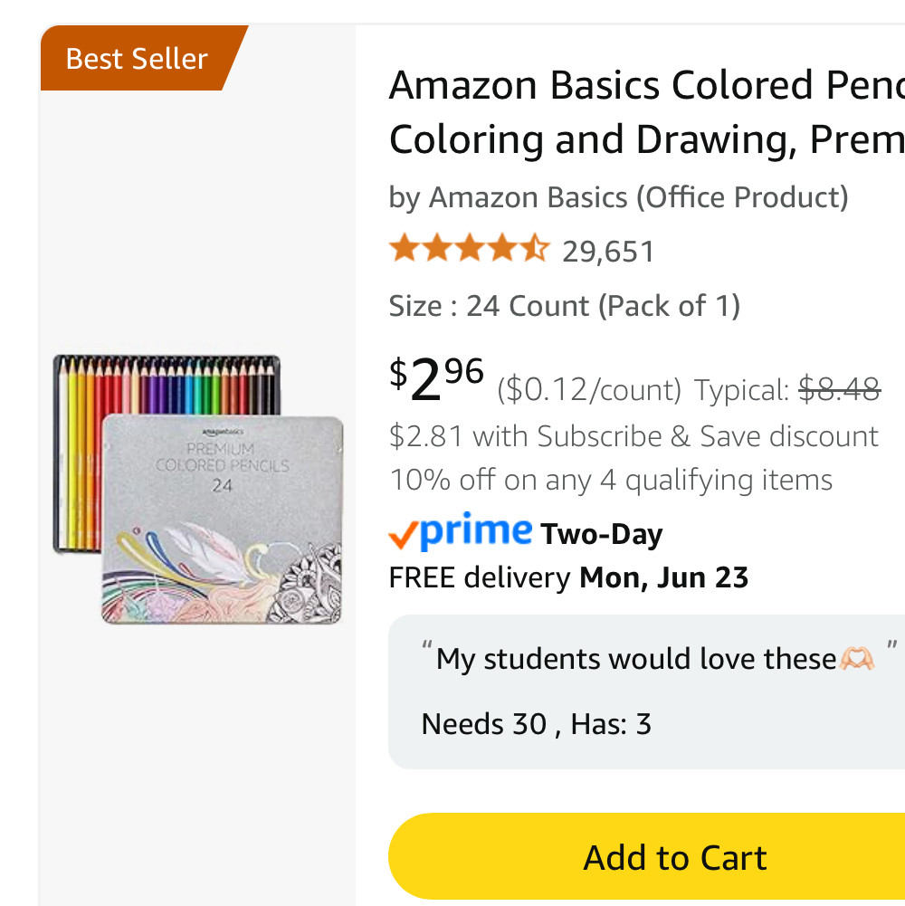The height and width of the screenshot is (906, 905).
Task: Select the Size 24 Count text
Action: [x=564, y=306]
